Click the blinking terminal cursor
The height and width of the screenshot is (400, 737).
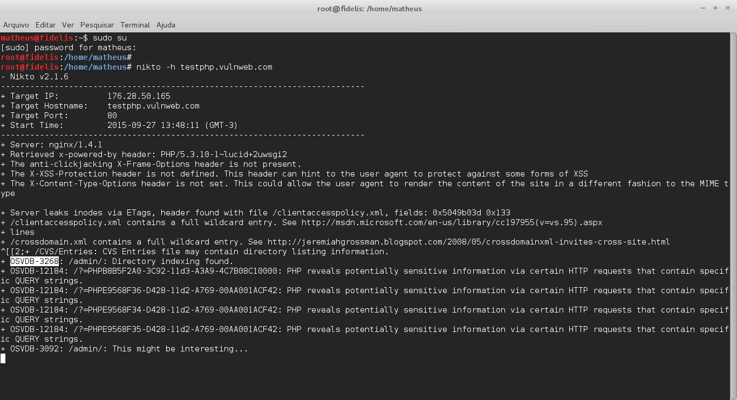coord(3,358)
